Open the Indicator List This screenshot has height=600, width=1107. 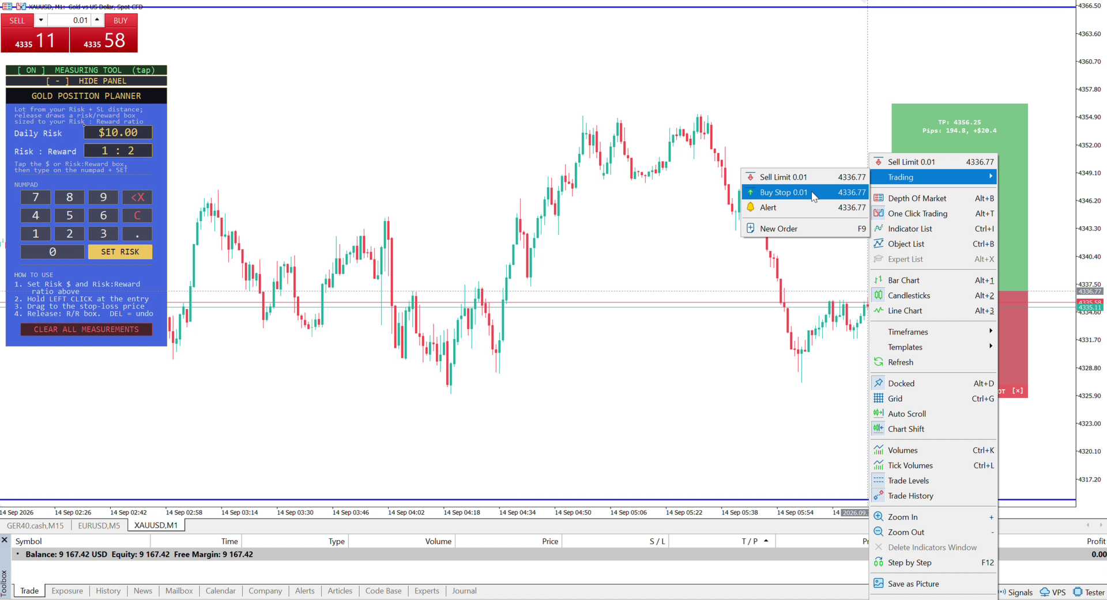933,229
